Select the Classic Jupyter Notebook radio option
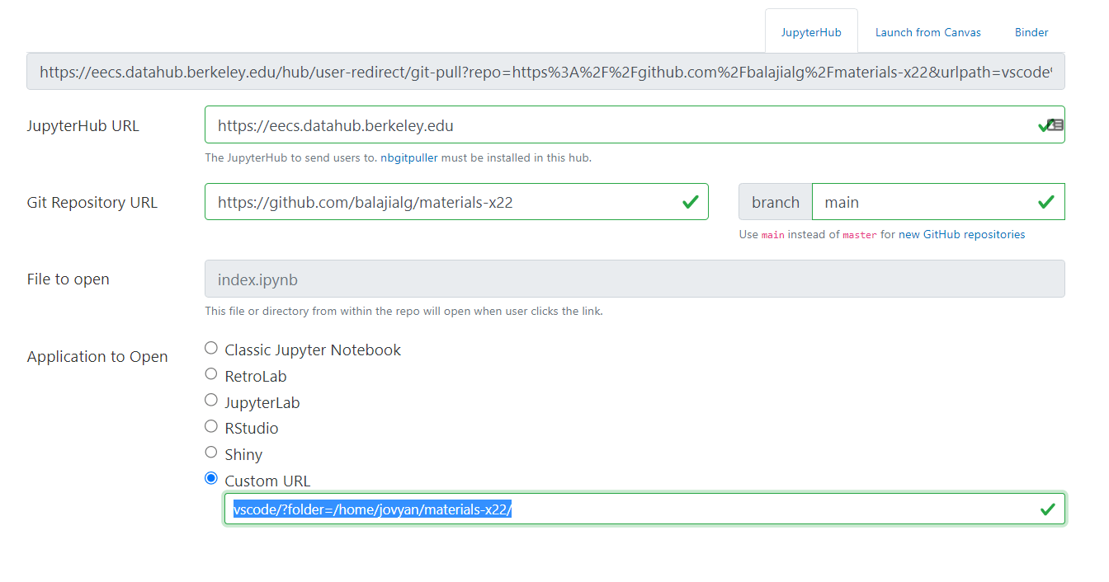 coord(211,349)
